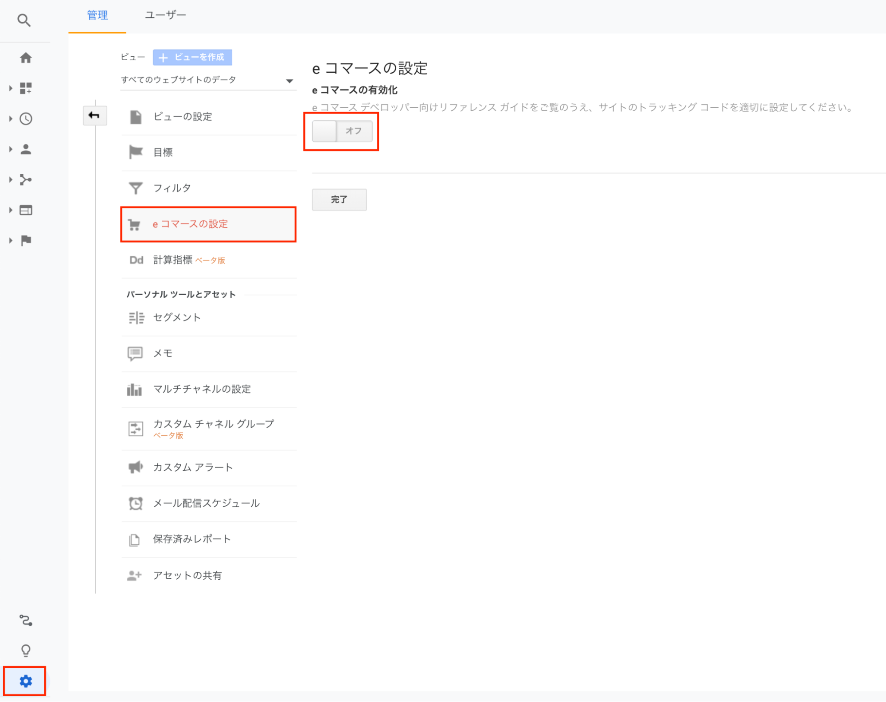Click the メール配信スケジュール alarm clock icon
This screenshot has height=702, width=886.
pyautogui.click(x=136, y=503)
